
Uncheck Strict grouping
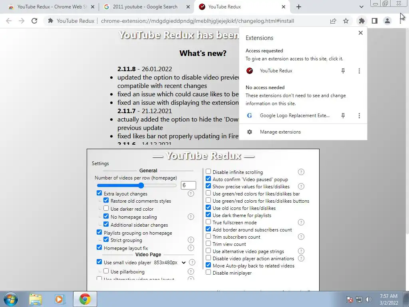click(106, 240)
